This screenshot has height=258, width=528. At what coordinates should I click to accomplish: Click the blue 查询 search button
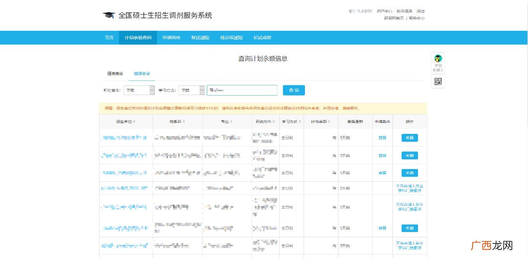click(x=294, y=90)
